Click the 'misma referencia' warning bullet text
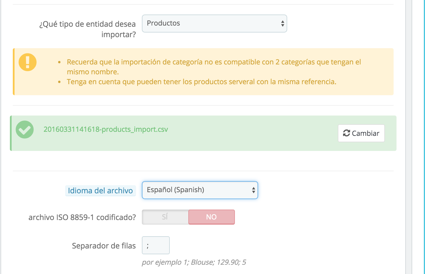The height and width of the screenshot is (274, 425). (201, 82)
